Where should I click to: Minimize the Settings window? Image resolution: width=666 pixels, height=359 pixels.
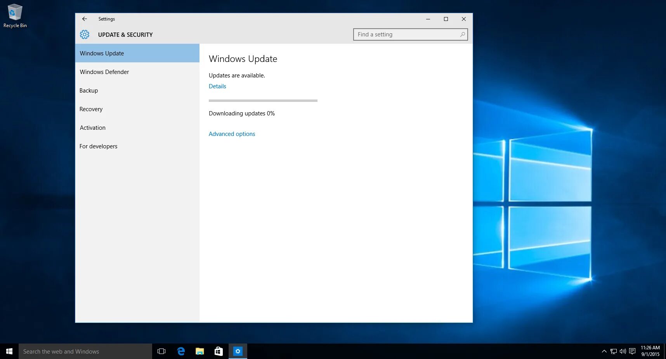coord(428,19)
